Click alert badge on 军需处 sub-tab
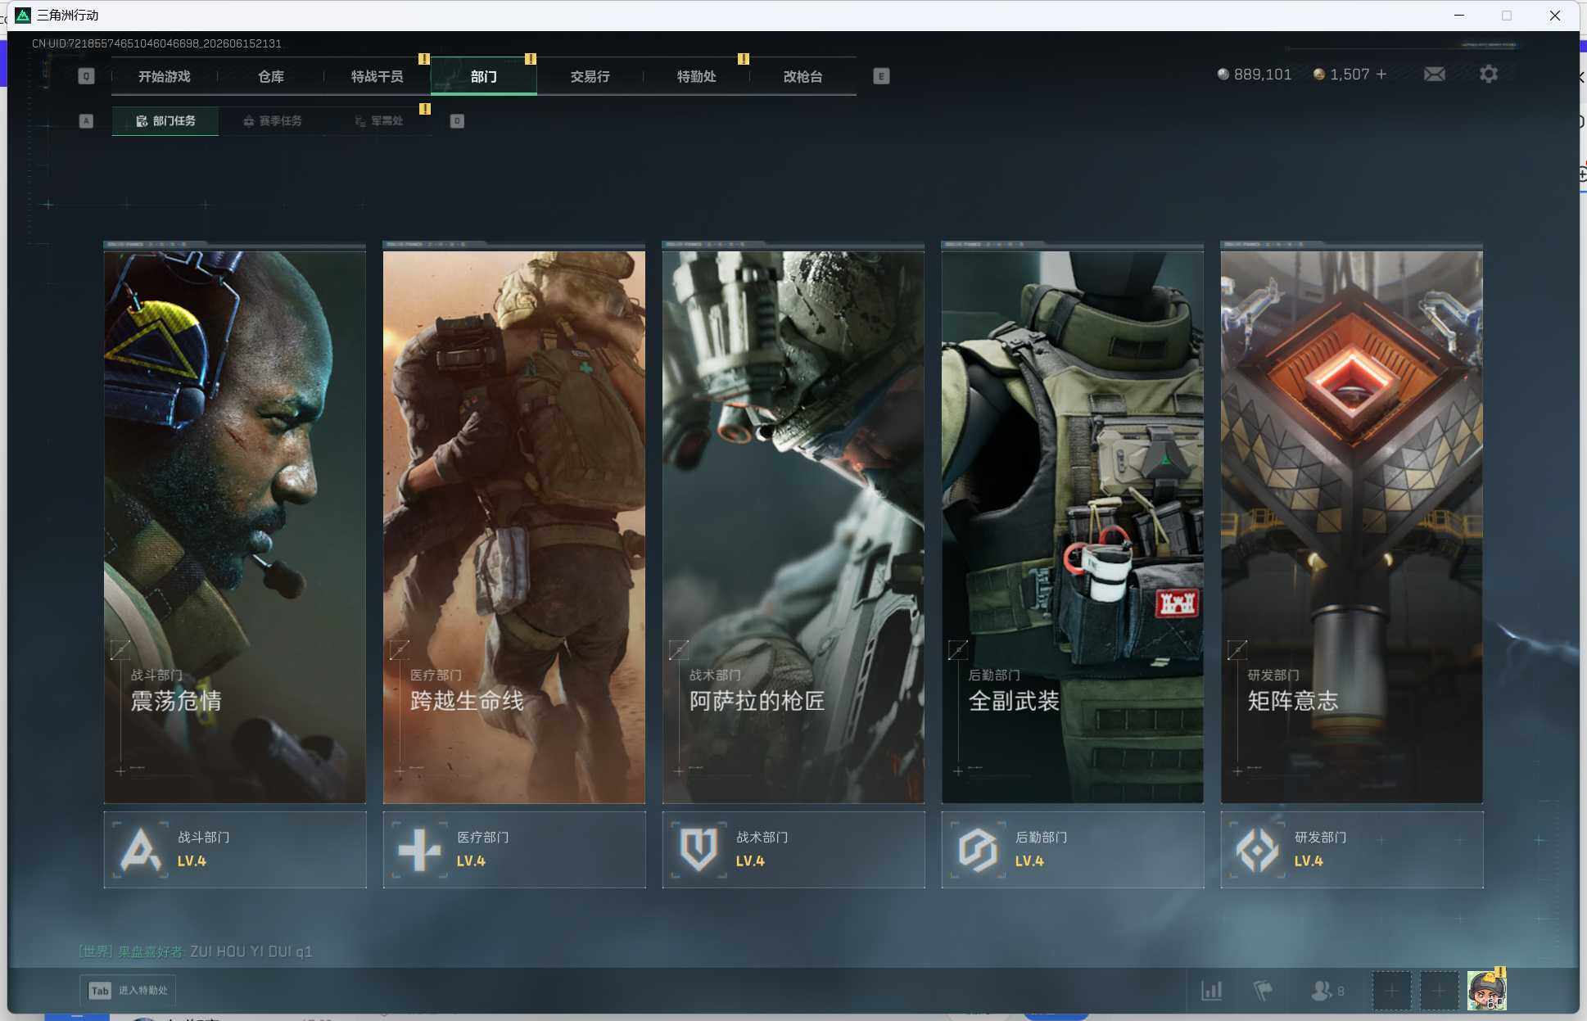1587x1021 pixels. pyautogui.click(x=425, y=109)
